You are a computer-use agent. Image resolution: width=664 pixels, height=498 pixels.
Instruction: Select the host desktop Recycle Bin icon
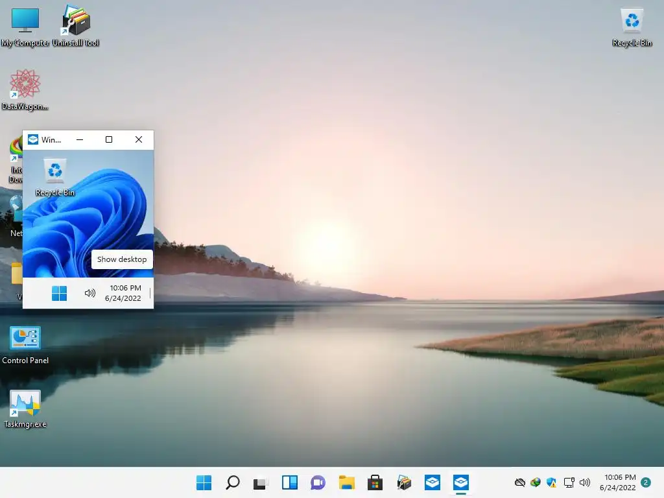point(632,27)
